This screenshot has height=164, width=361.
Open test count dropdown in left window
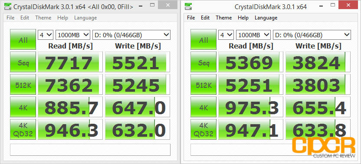click(x=46, y=35)
